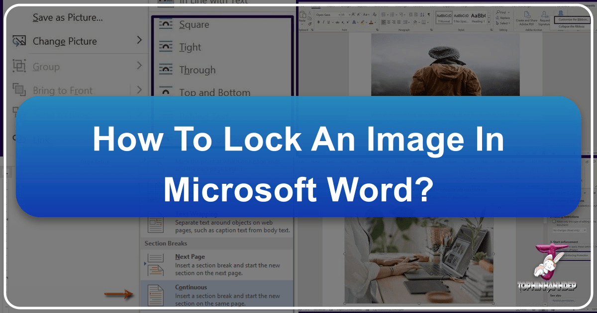
Task: Expand the font size dropdown
Action: coord(348,14)
